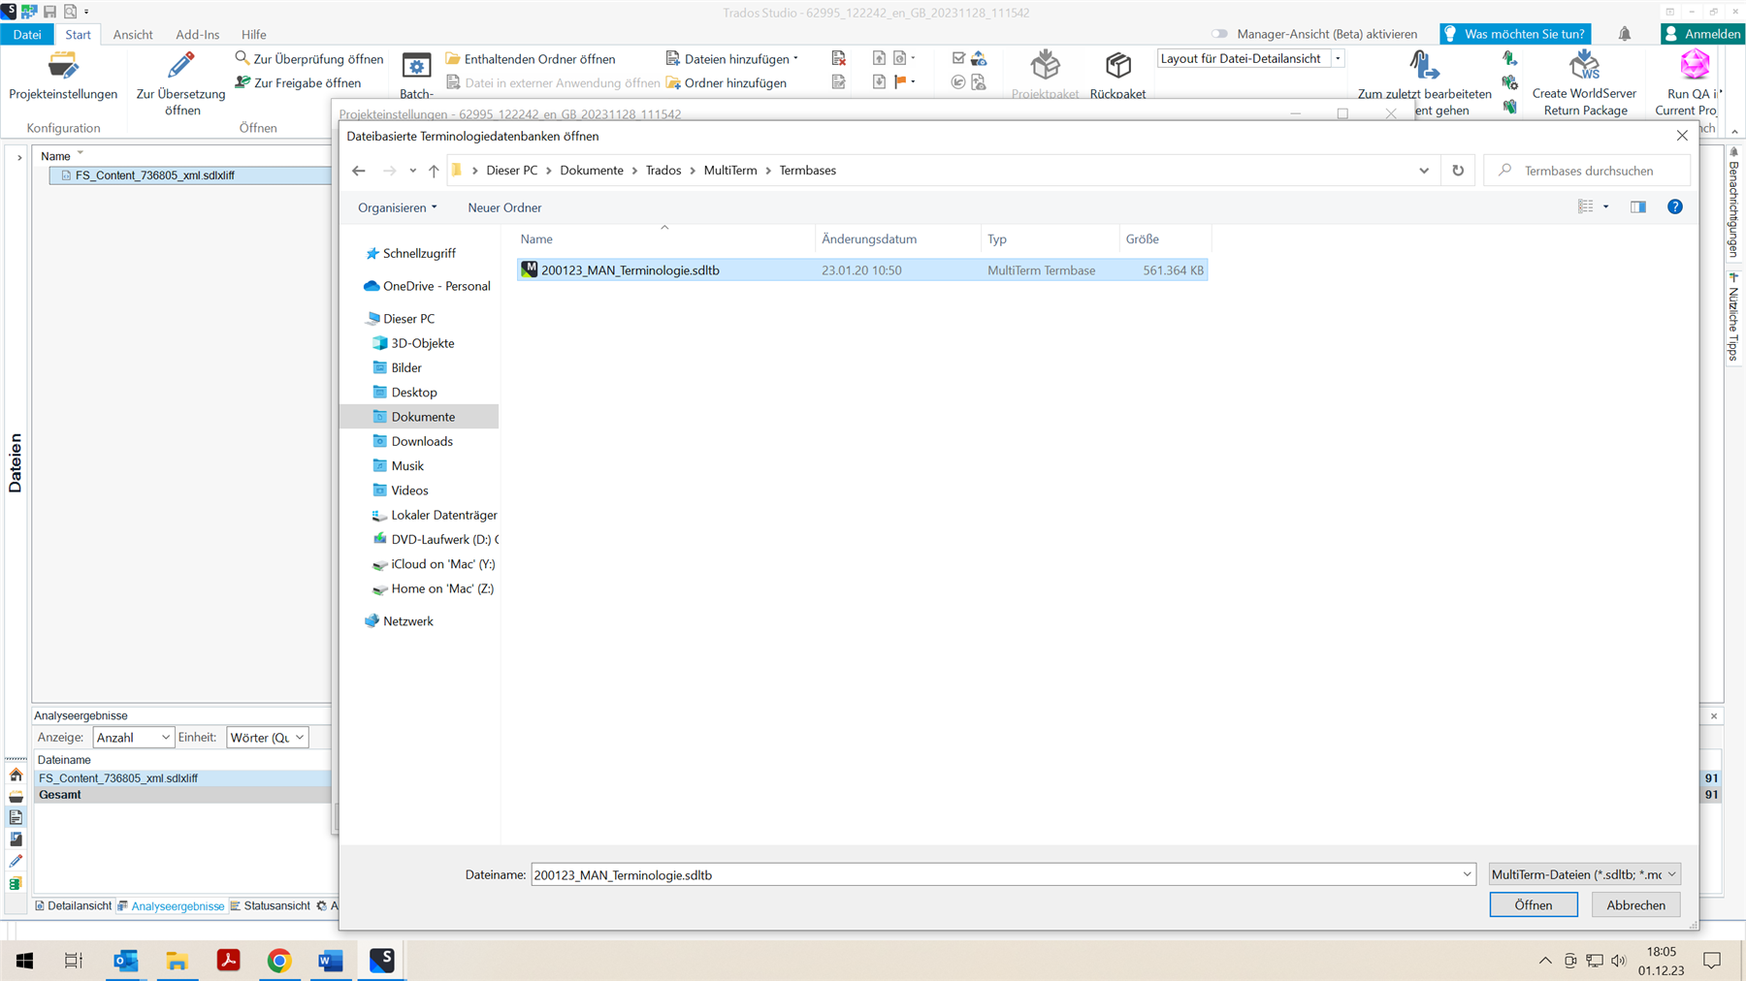This screenshot has width=1746, height=981.
Task: Select FS_Content_736805_xml.sdlxliff in file list
Action: click(x=190, y=175)
